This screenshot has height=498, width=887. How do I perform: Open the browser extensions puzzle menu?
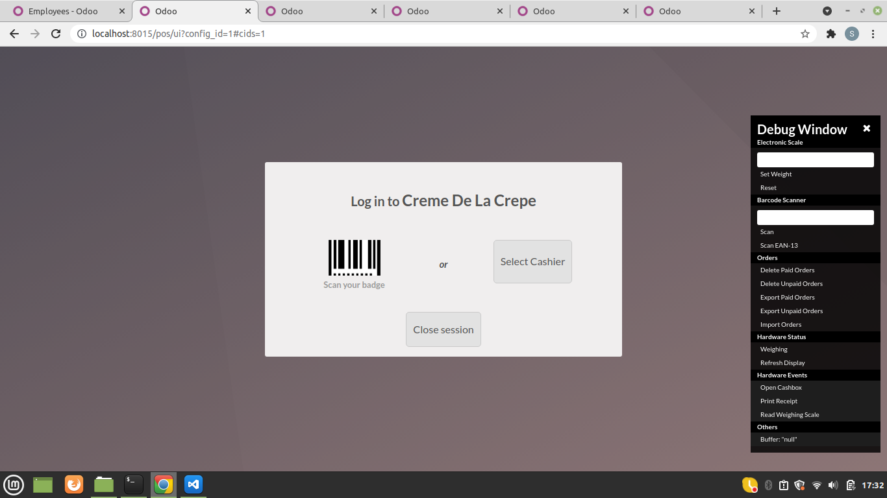831,33
